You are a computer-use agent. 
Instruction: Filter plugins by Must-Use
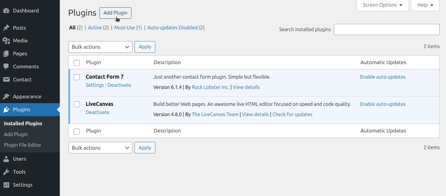pos(124,28)
